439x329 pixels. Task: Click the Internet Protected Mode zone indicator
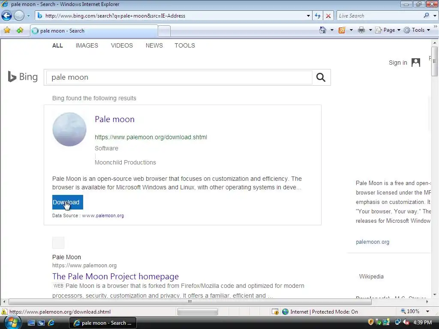click(320, 312)
